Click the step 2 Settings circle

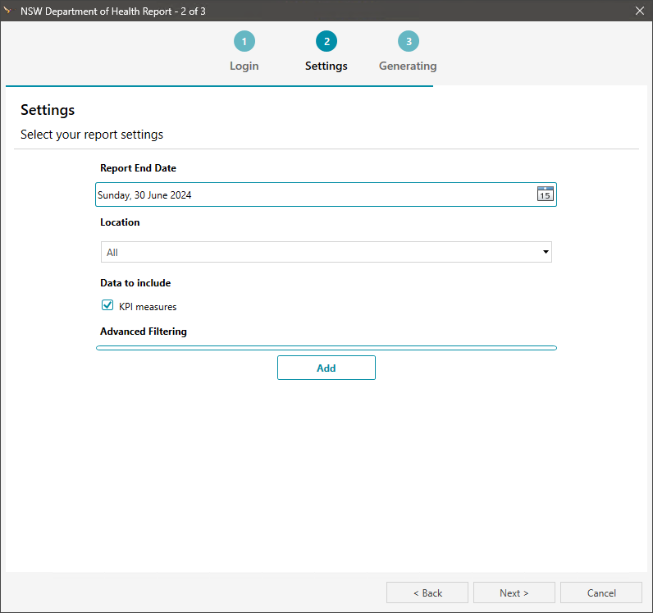[326, 41]
